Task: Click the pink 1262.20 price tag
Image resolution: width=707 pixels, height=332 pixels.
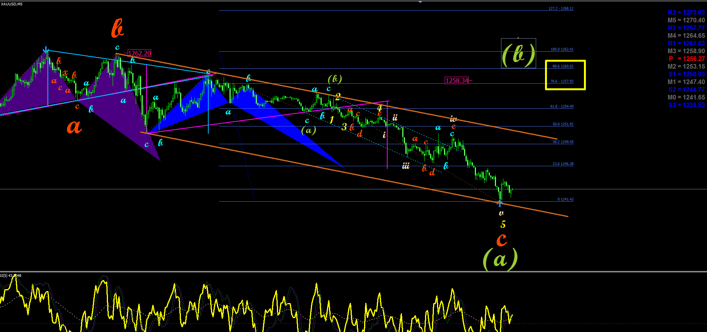Action: (140, 53)
